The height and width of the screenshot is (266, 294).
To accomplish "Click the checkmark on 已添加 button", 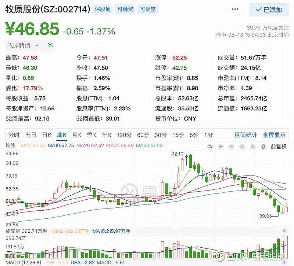I will 259,10.
